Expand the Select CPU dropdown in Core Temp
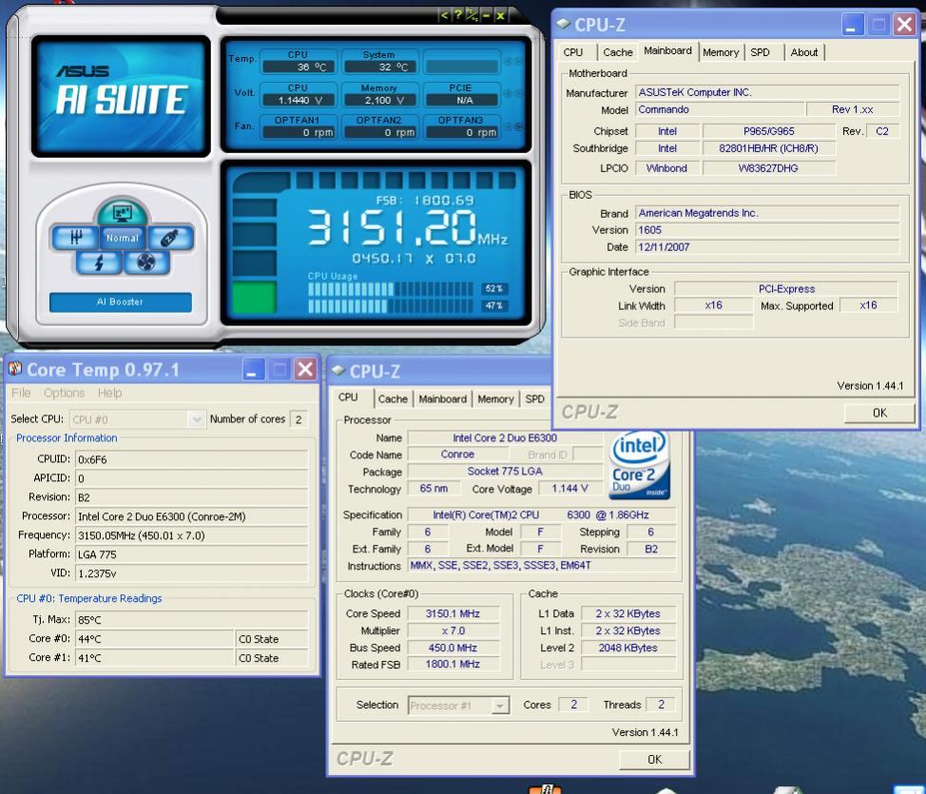 (x=197, y=419)
